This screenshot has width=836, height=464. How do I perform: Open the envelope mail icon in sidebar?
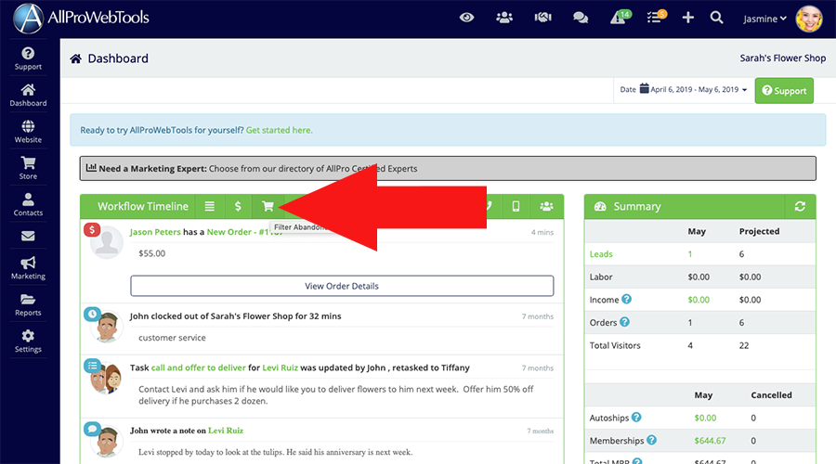click(28, 236)
